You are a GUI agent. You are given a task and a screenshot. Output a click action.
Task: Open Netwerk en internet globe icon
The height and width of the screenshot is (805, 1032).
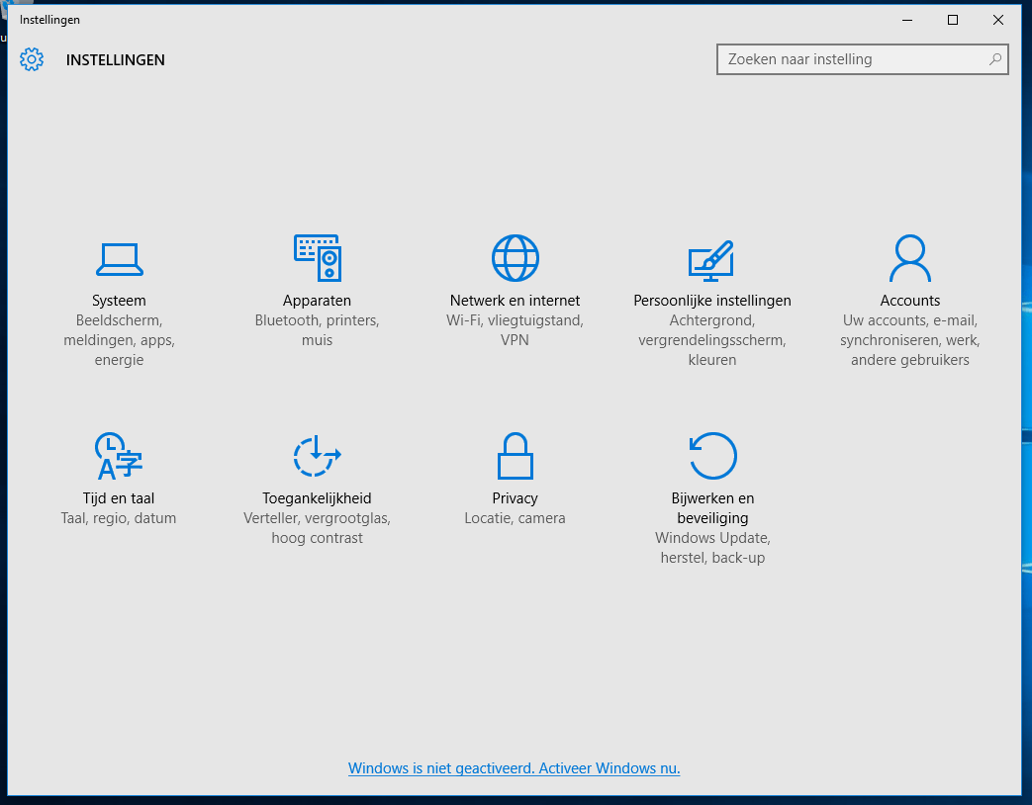(515, 258)
